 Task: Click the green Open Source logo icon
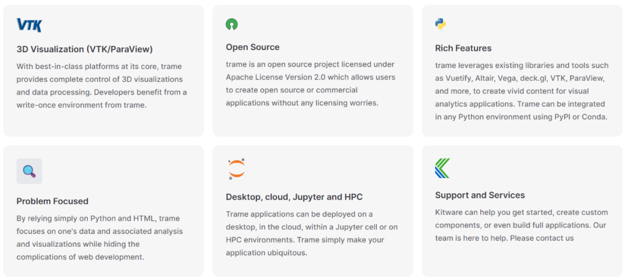[x=231, y=24]
